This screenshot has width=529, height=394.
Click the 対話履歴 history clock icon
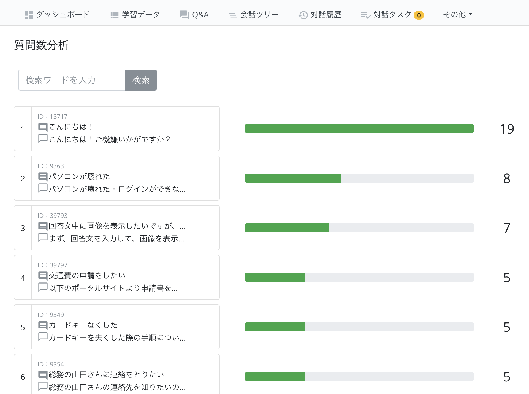click(x=303, y=15)
